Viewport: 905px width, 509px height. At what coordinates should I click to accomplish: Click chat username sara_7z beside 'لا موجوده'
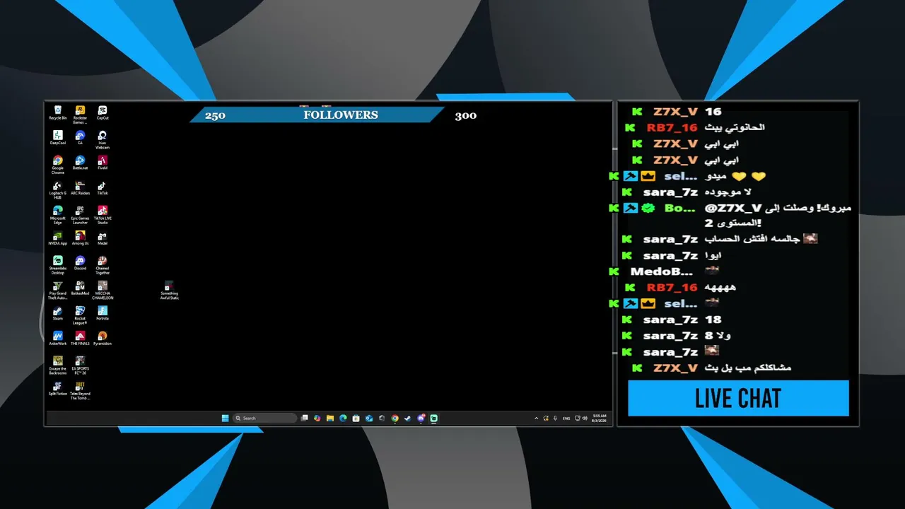point(670,192)
